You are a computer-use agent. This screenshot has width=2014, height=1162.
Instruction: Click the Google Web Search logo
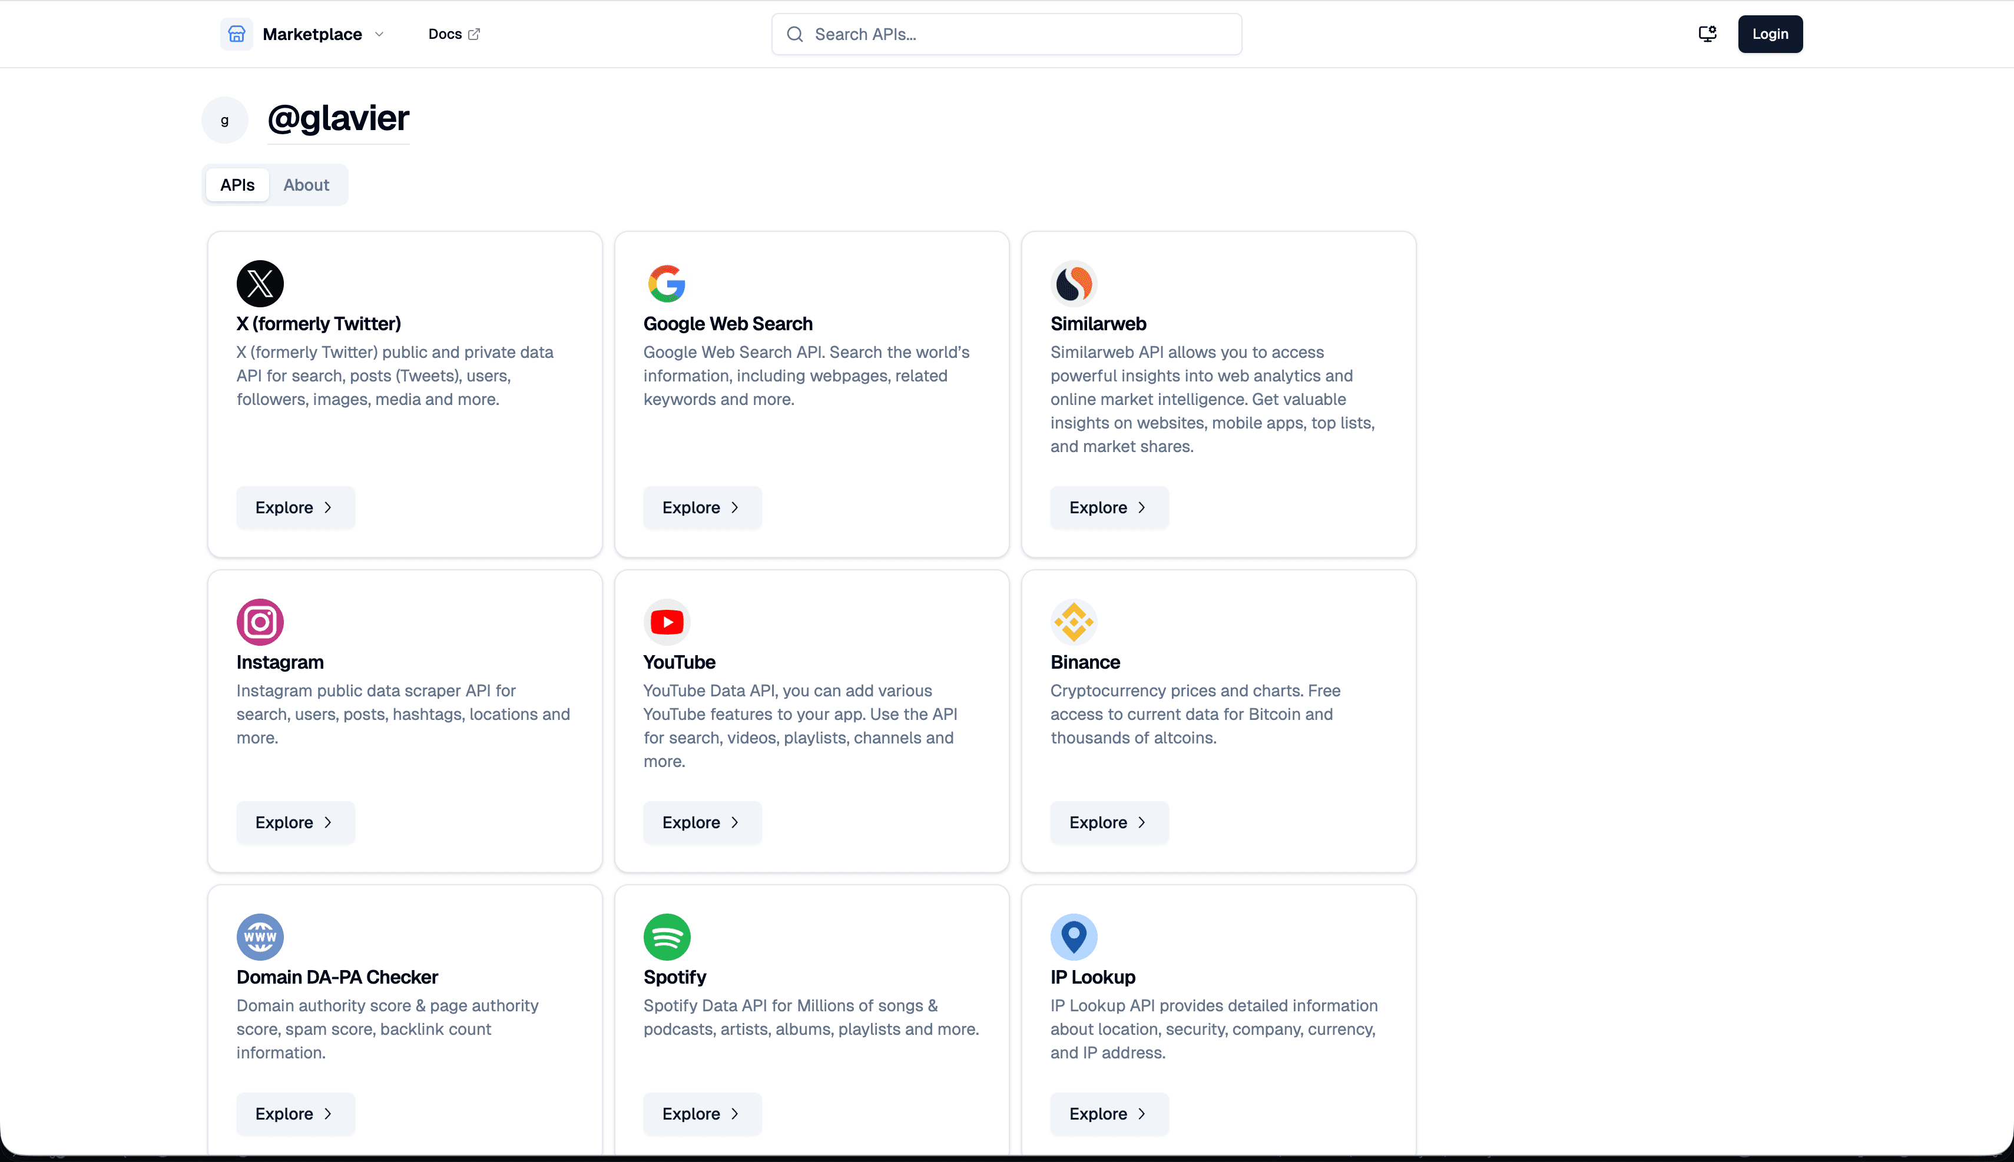pyautogui.click(x=667, y=283)
